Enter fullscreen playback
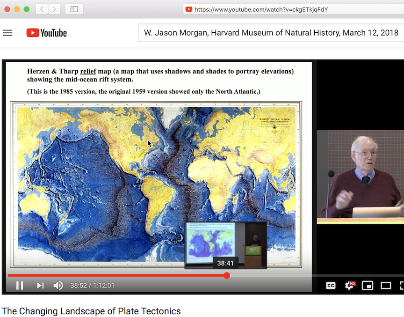 tap(401, 285)
